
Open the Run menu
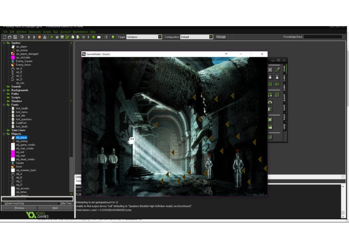(56, 32)
